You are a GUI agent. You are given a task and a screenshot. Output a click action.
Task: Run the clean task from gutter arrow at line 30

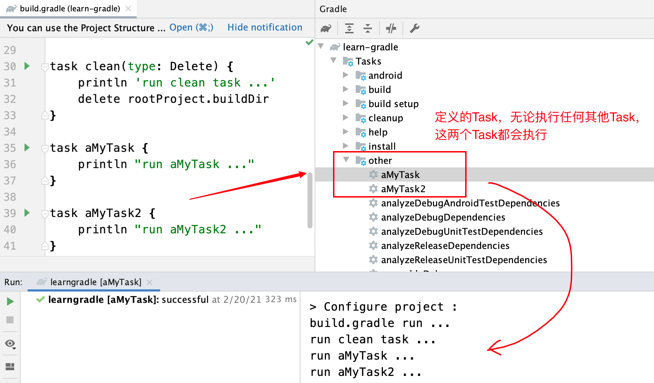[x=27, y=66]
